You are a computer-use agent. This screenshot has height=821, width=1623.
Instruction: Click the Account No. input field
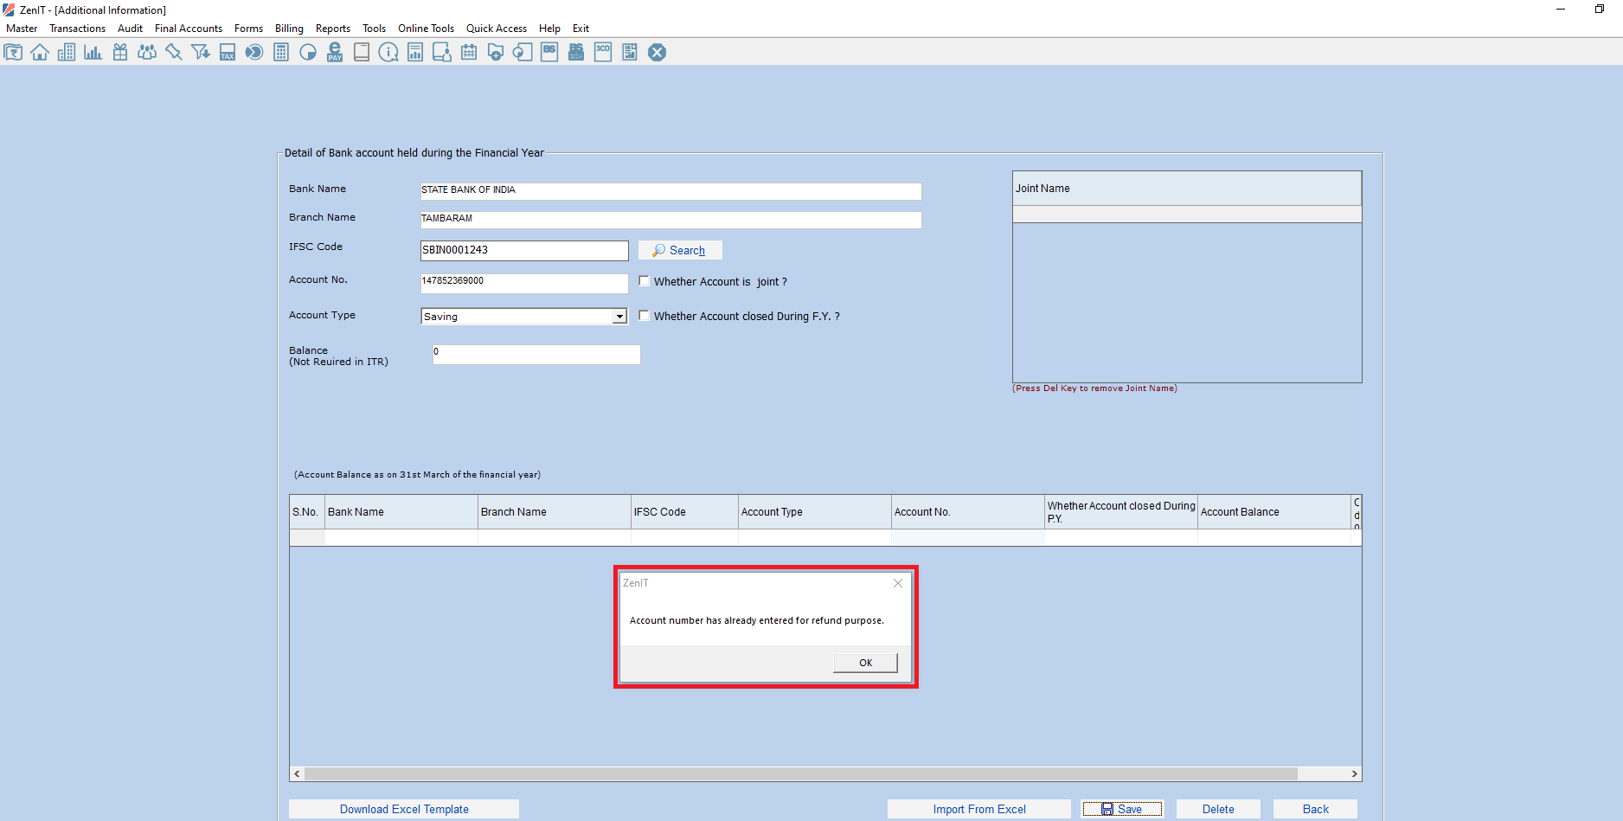[524, 283]
